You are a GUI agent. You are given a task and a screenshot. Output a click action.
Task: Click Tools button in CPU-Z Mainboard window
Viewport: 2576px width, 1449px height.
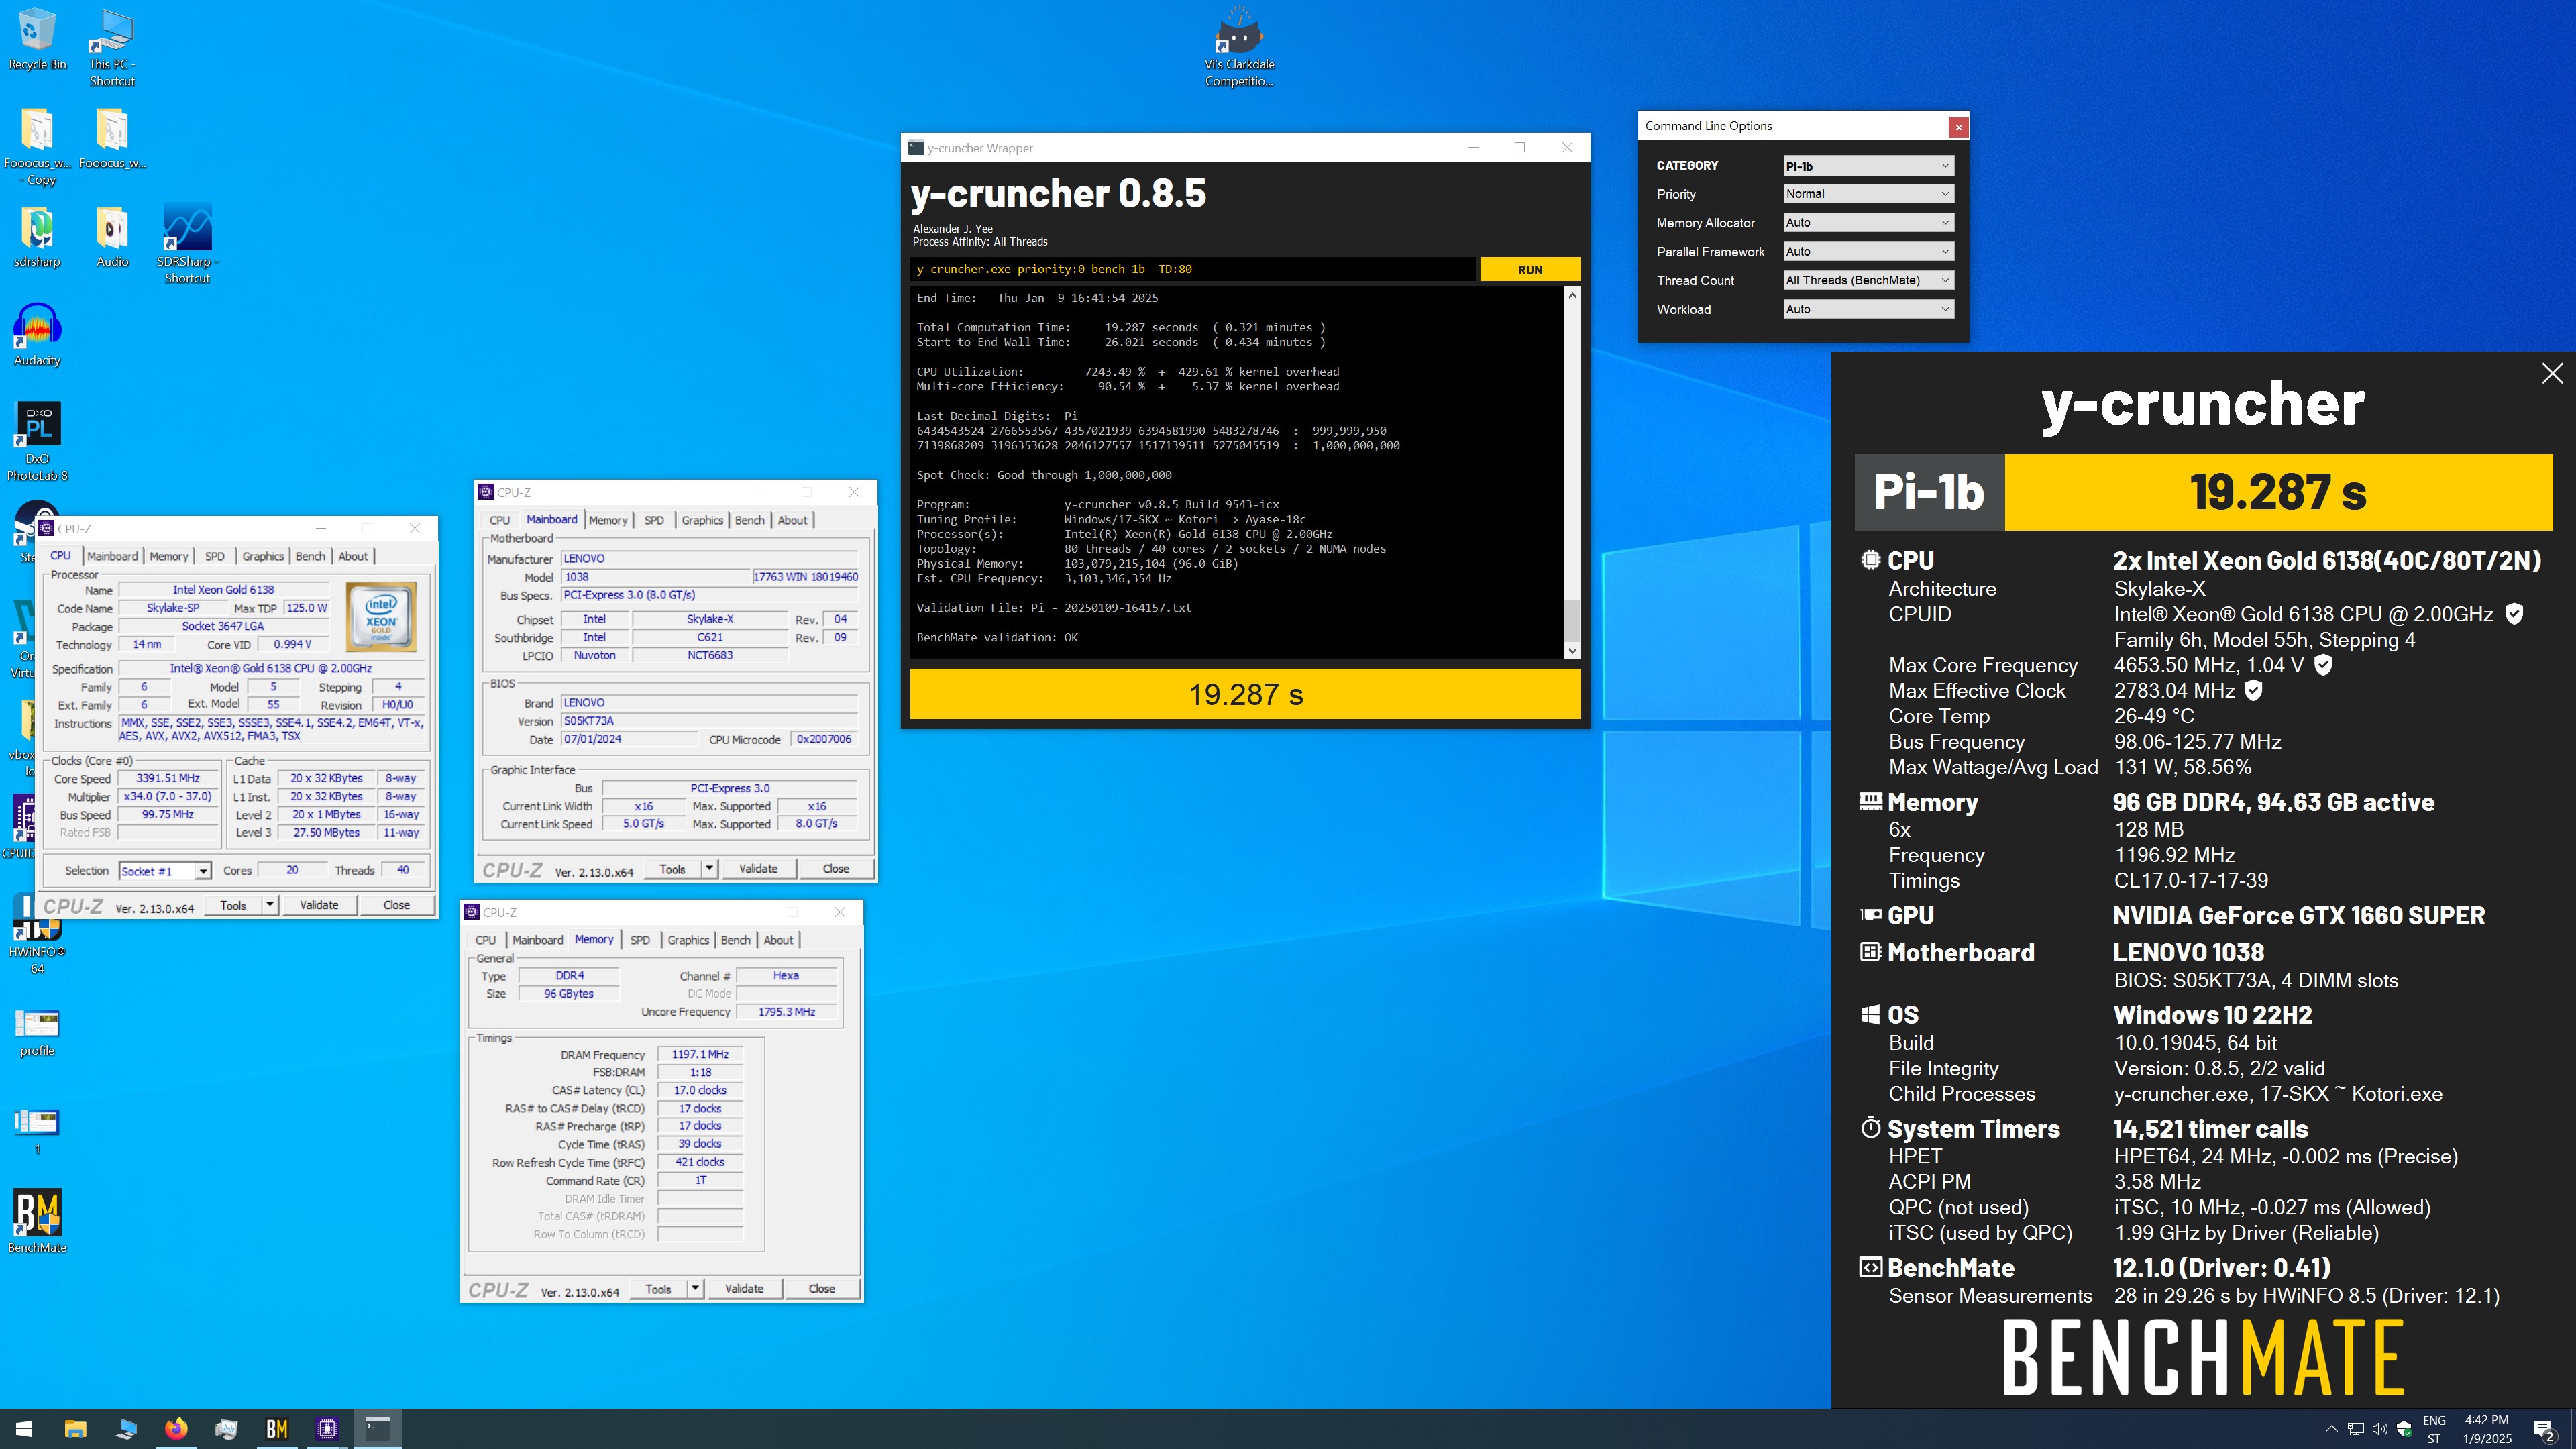[672, 868]
